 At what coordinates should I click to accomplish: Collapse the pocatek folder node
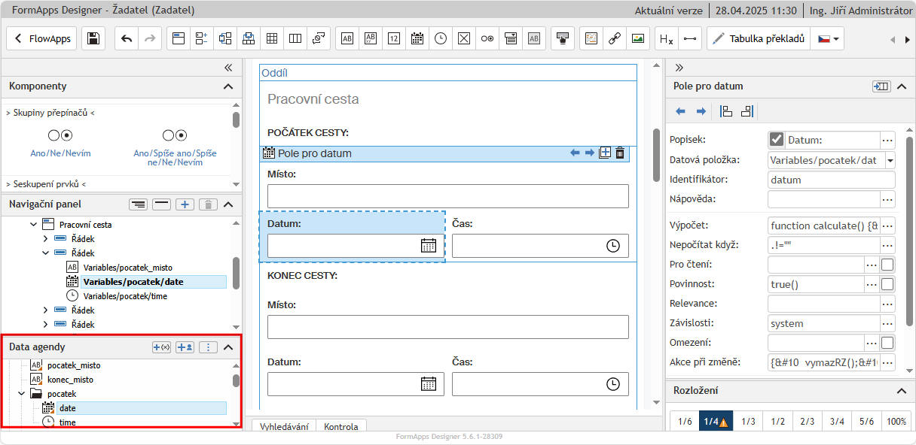click(21, 394)
